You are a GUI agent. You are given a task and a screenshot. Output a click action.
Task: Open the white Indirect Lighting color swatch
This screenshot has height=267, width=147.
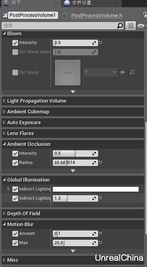96,189
